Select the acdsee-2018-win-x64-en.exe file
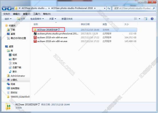 click(x=52, y=37)
